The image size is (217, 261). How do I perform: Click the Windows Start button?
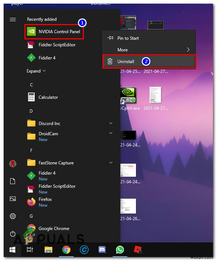click(12, 250)
